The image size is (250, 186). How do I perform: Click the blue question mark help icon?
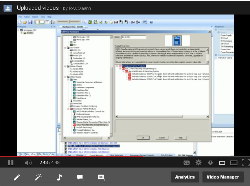pyautogui.click(x=151, y=22)
